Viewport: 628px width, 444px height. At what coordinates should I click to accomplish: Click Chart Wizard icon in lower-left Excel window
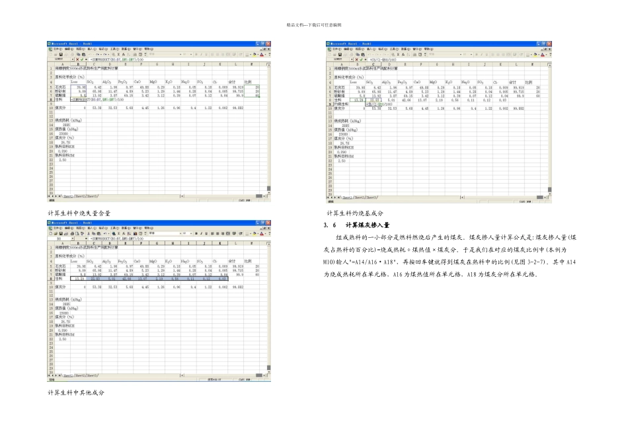tap(135, 233)
